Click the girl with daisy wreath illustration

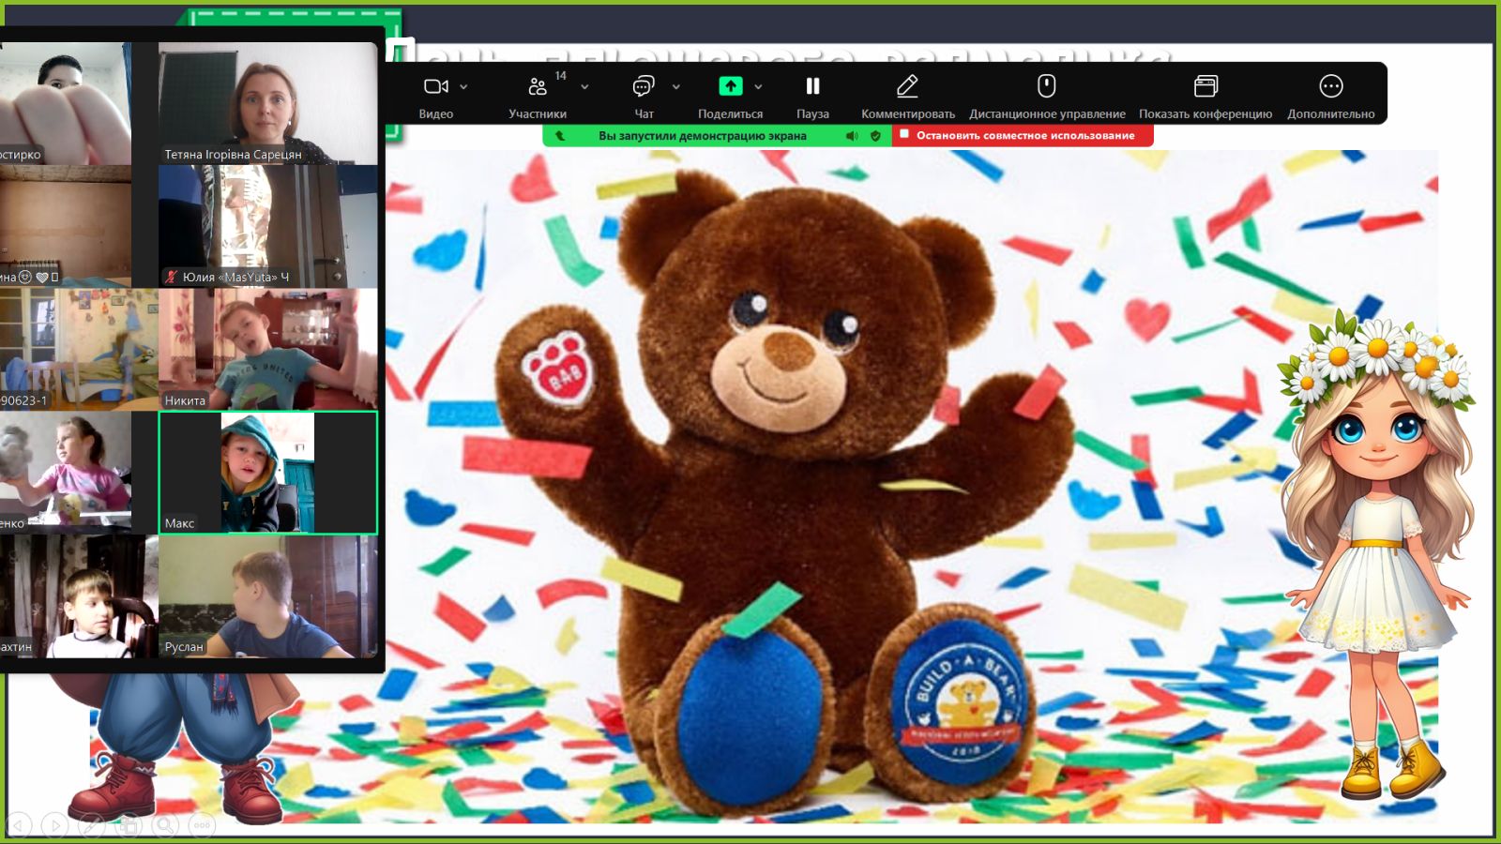(x=1377, y=555)
